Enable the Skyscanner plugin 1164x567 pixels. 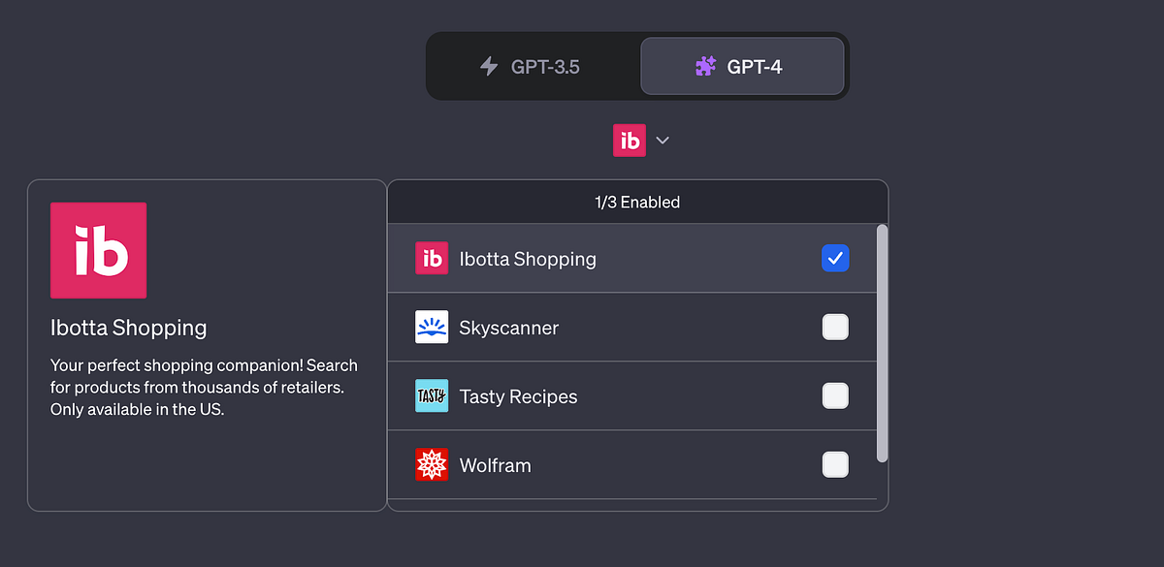click(835, 327)
